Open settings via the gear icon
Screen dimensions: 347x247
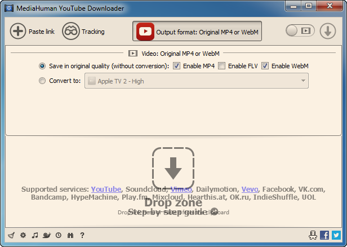pyautogui.click(x=23, y=235)
